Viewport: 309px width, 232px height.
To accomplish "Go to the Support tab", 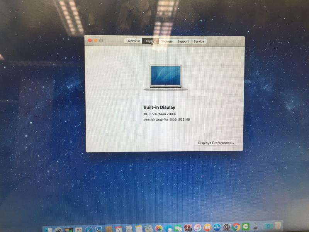I will coord(183,41).
